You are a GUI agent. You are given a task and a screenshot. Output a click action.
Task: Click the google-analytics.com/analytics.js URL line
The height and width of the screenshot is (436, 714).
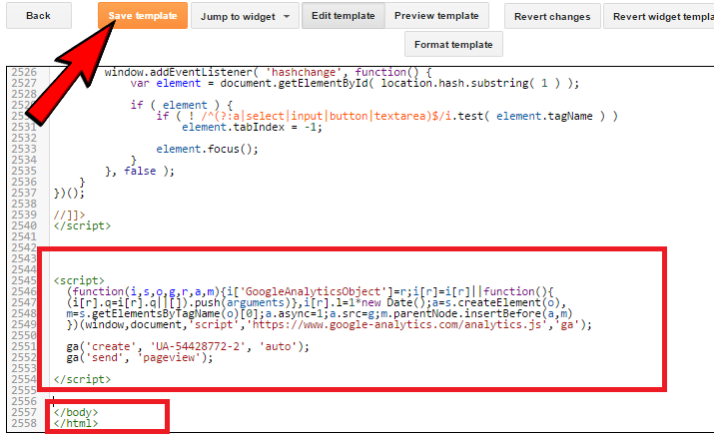330,324
